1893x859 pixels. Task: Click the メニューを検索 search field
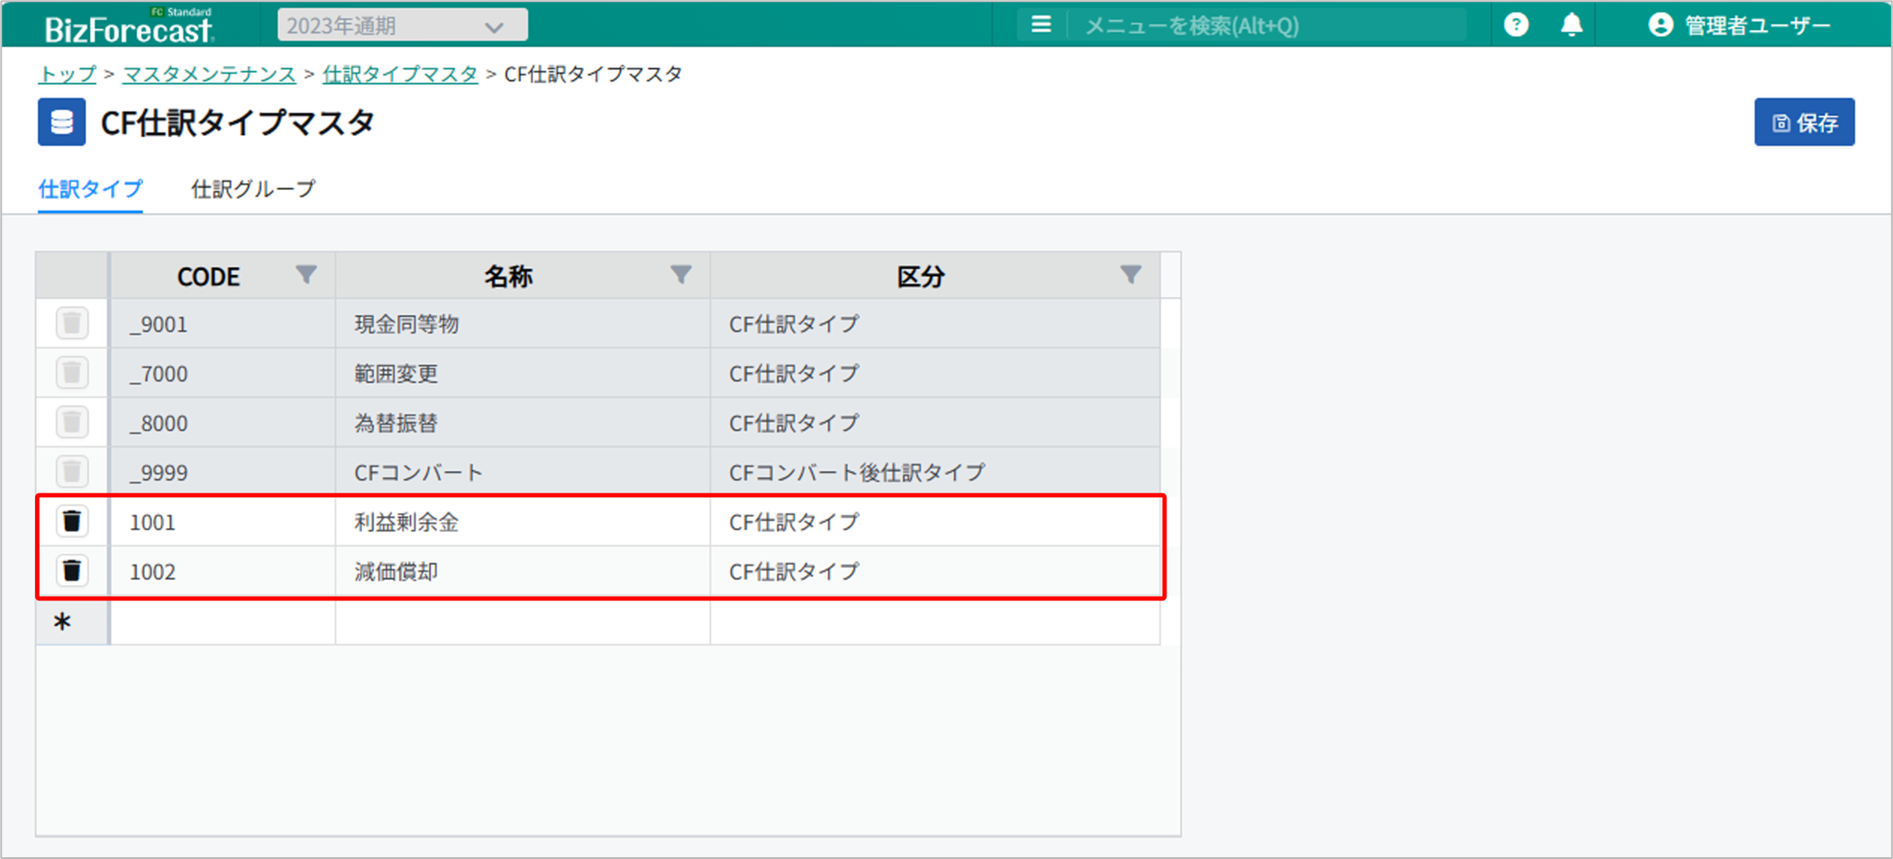(x=1266, y=26)
